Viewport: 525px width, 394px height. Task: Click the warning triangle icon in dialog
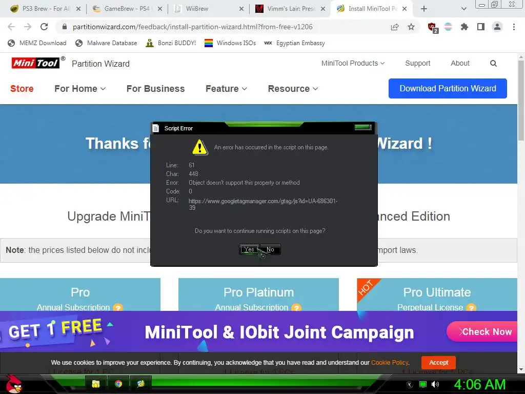click(200, 147)
